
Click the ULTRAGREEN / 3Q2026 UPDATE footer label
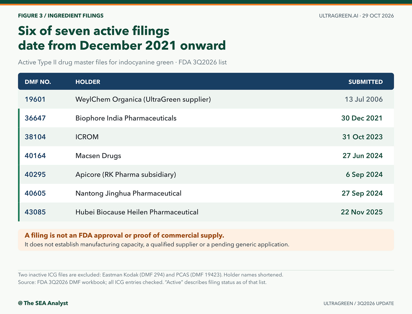(x=359, y=304)
